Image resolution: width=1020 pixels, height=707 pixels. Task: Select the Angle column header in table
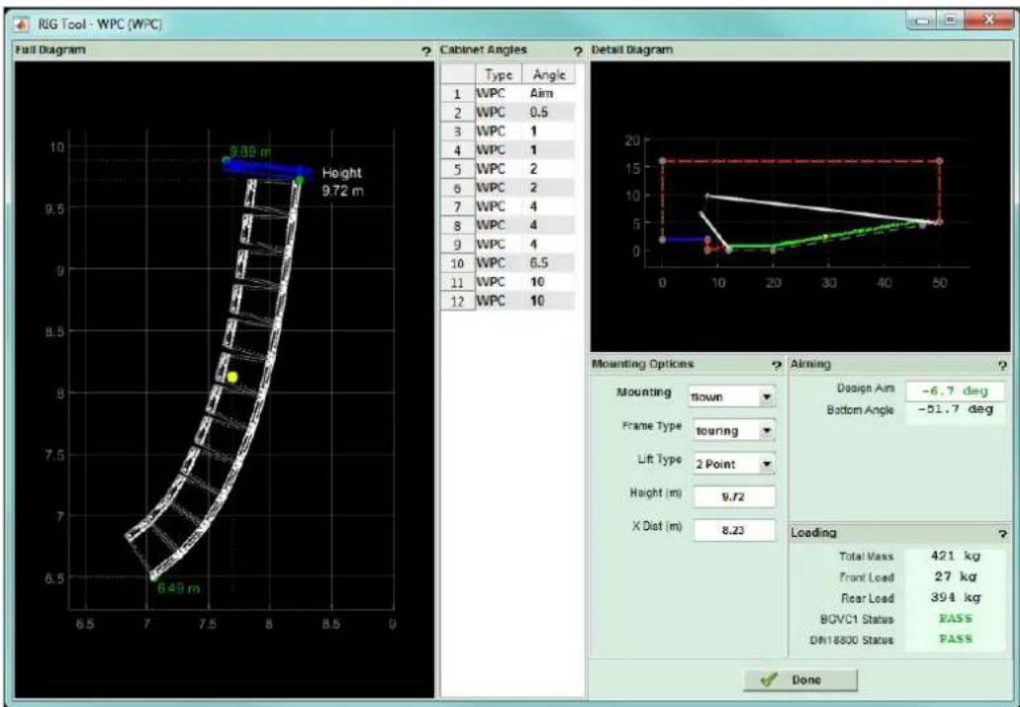click(549, 75)
